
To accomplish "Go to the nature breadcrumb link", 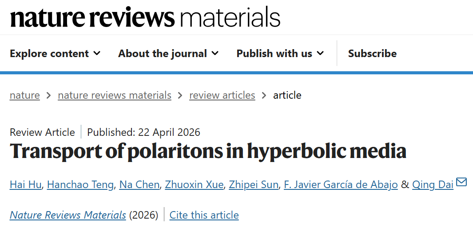I will pos(25,95).
